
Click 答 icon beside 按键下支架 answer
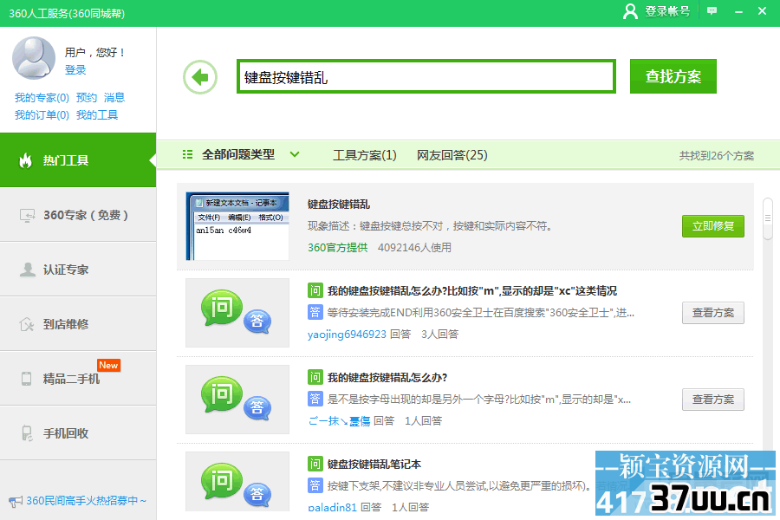point(315,485)
